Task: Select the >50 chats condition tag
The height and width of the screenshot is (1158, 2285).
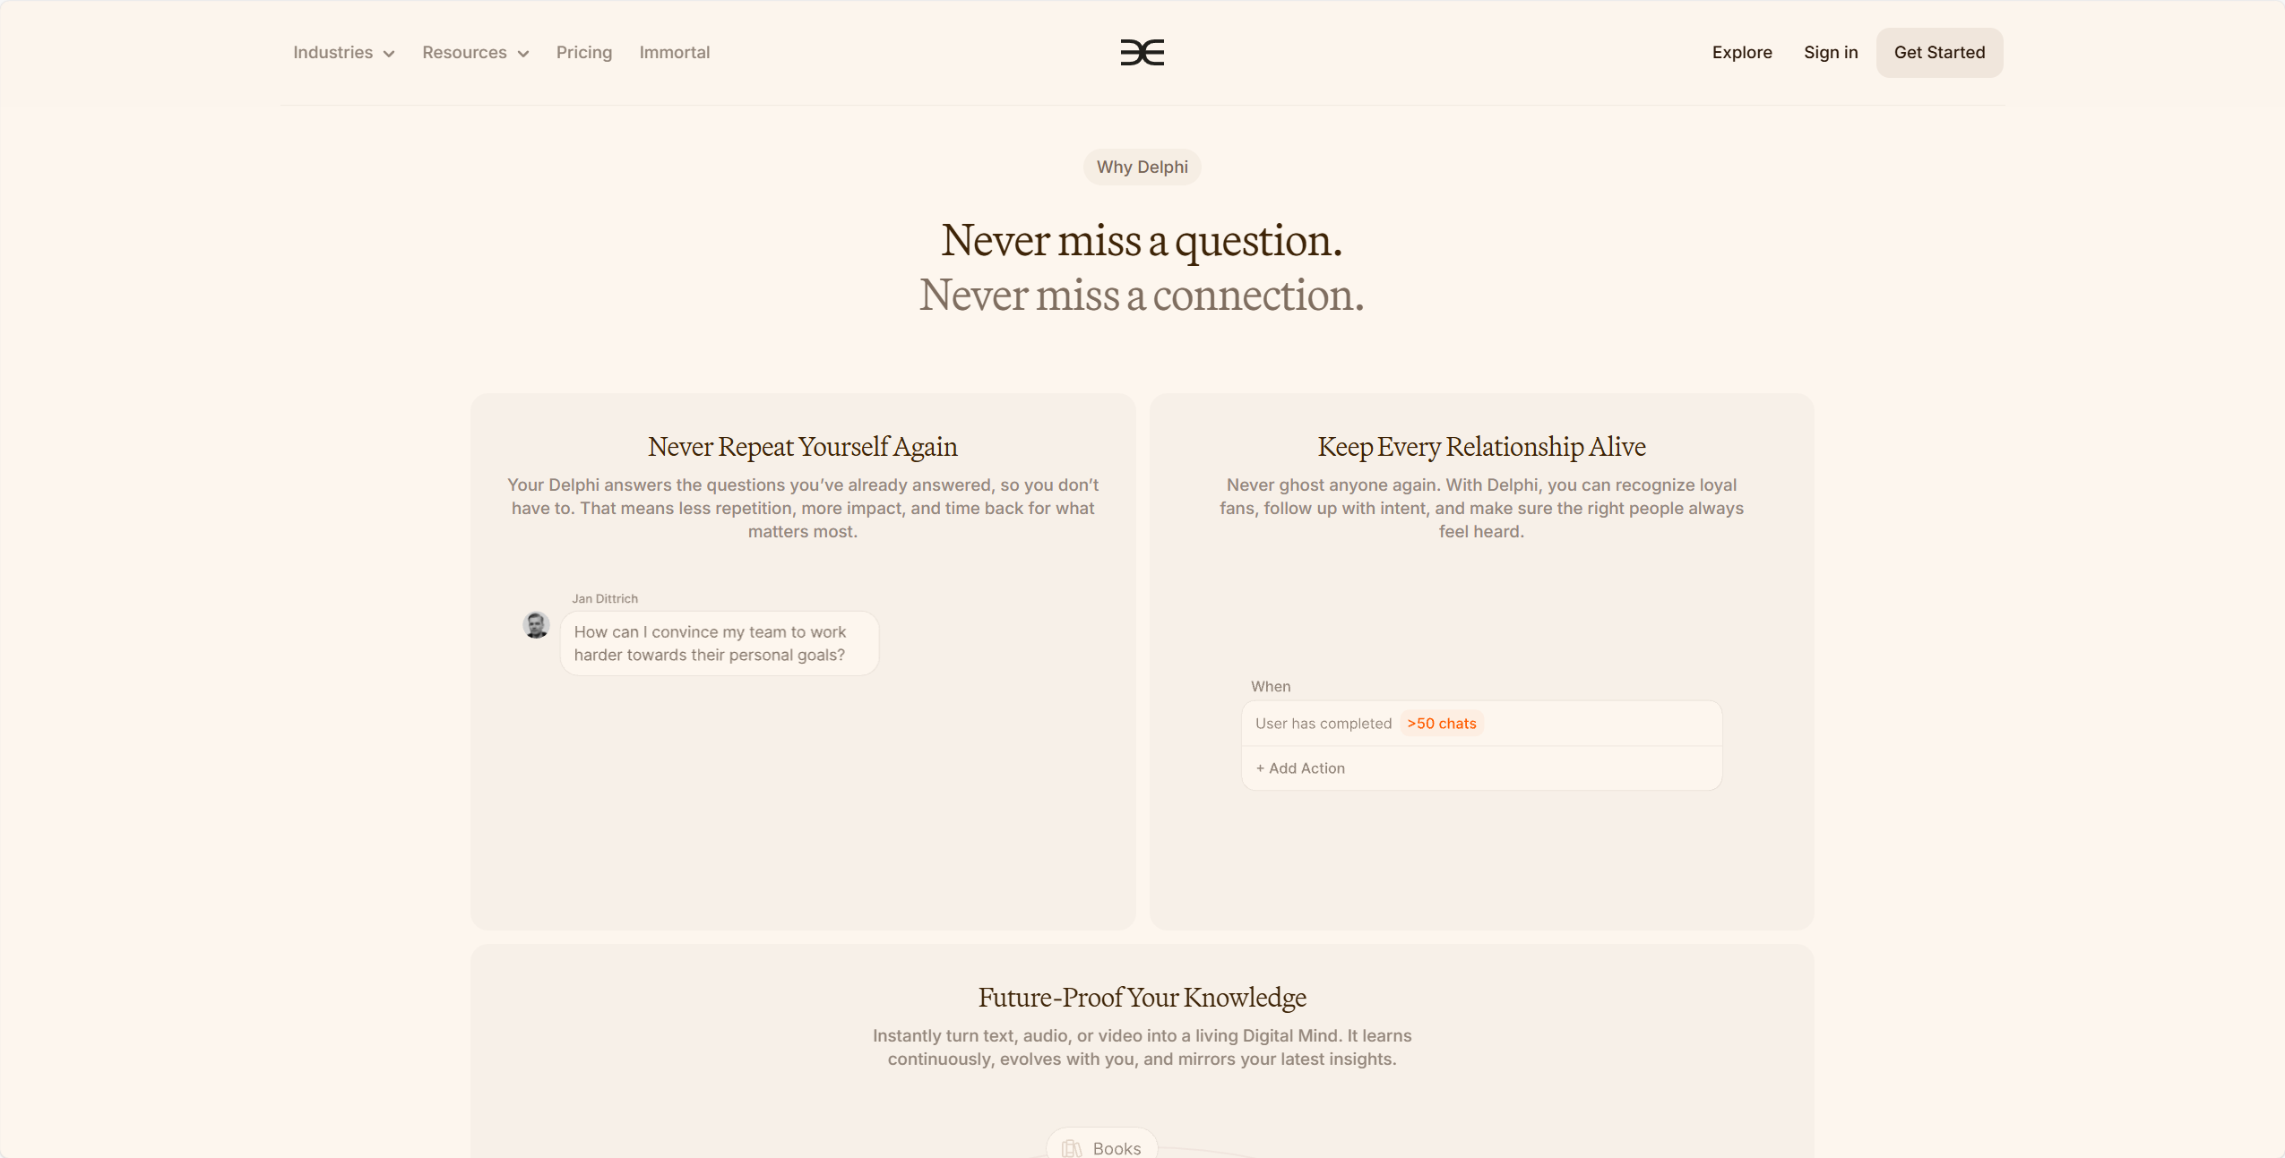Action: tap(1441, 724)
